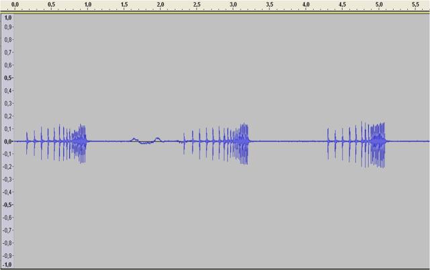Click the 0,9 value on the amplitude scale
The width and height of the screenshot is (430, 270).
point(8,27)
